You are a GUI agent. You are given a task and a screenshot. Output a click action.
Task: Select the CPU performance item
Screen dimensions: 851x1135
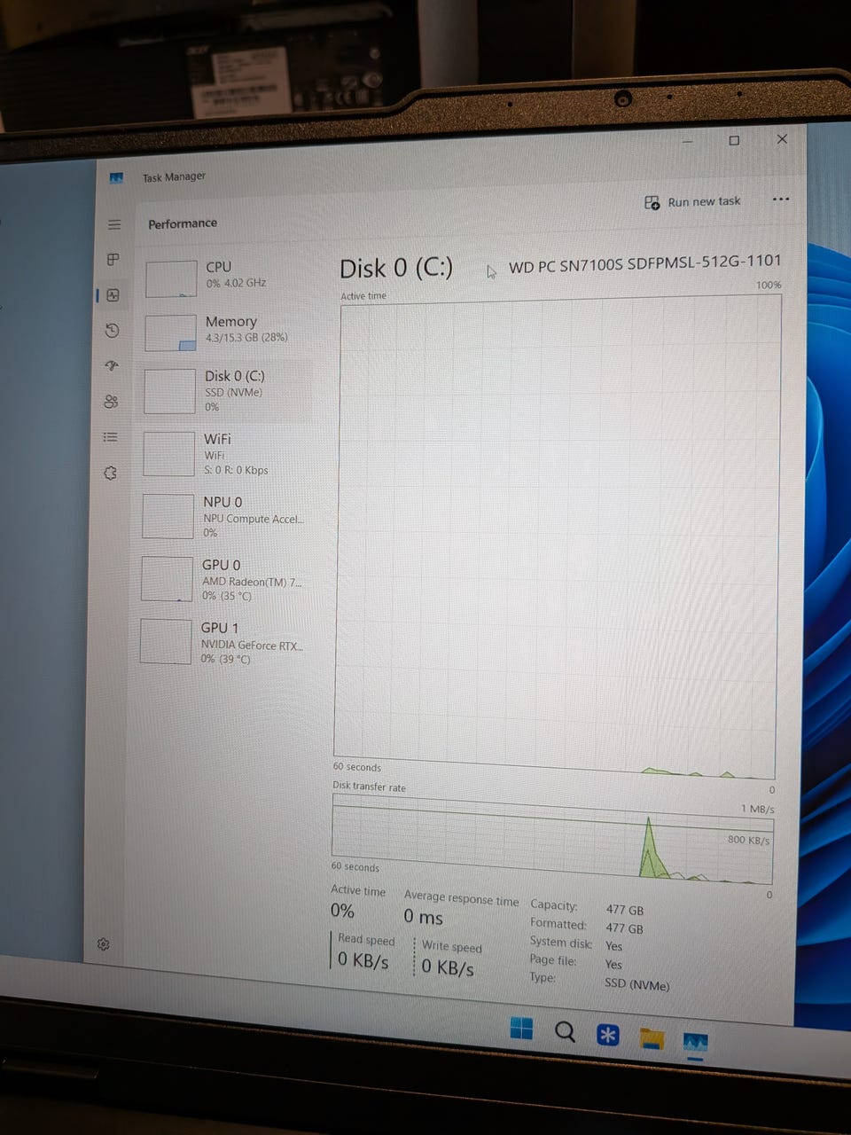[229, 278]
